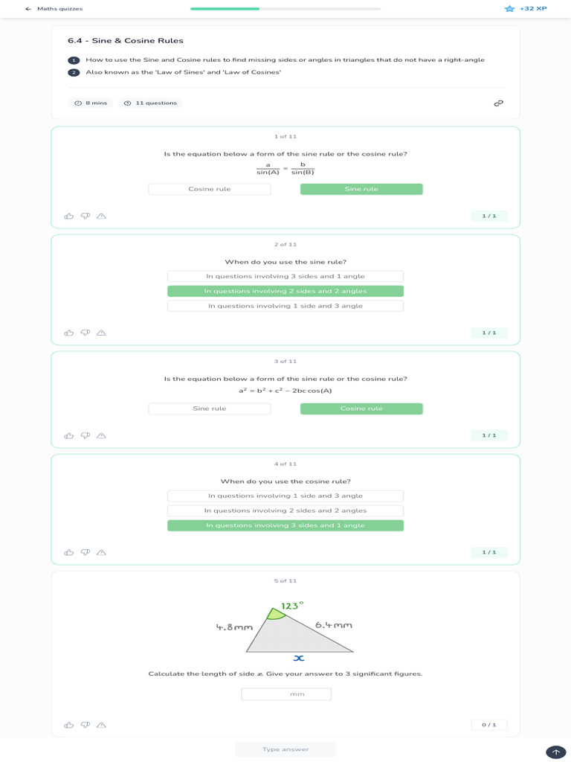The height and width of the screenshot is (762, 571).
Task: Copy the quiz link using chain icon
Action: click(x=499, y=103)
